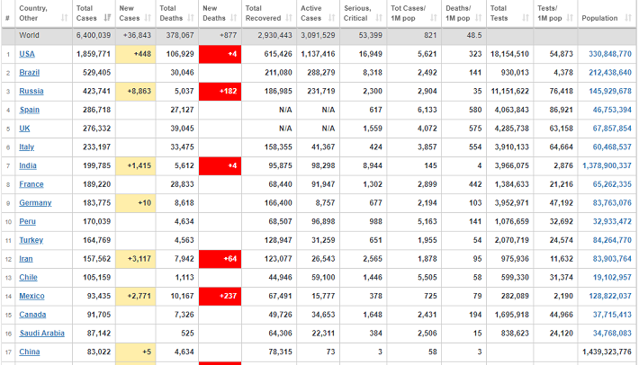Select USA new deaths +4 red cell
This screenshot has height=365, width=639.
pos(220,54)
